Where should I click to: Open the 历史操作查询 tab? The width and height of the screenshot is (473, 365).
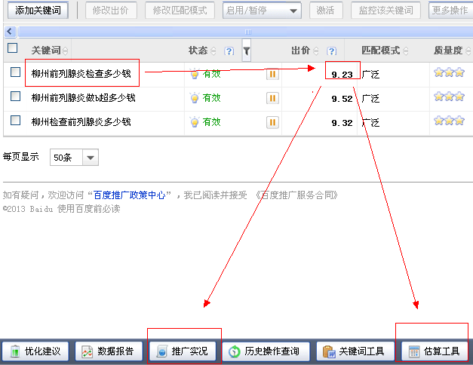pyautogui.click(x=266, y=351)
